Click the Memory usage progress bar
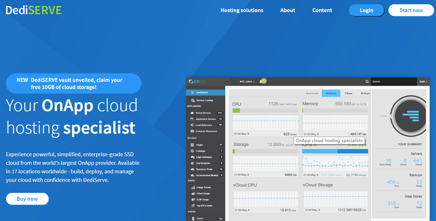436x221 pixels. [x=335, y=111]
